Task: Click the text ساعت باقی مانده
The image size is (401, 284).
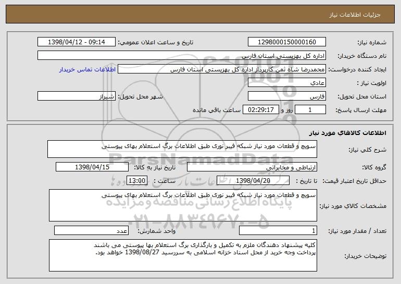Action: point(217,110)
